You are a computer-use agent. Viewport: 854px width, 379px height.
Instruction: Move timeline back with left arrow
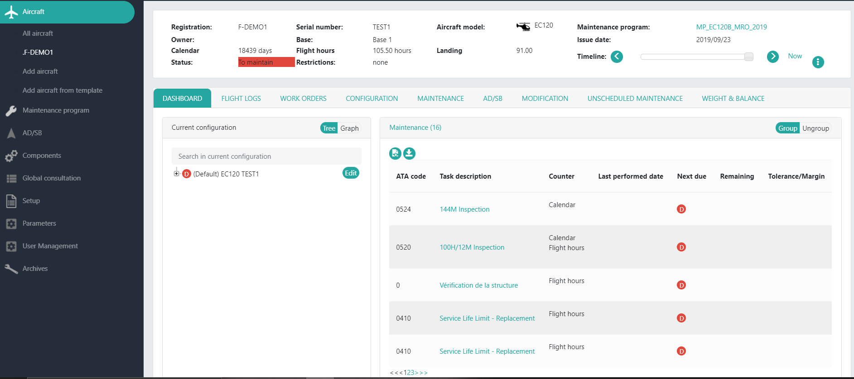click(x=617, y=57)
